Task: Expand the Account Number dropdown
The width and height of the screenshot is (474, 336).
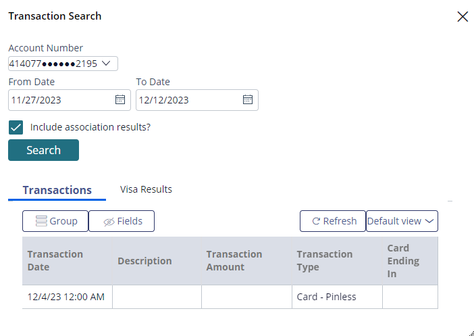Action: click(63, 64)
